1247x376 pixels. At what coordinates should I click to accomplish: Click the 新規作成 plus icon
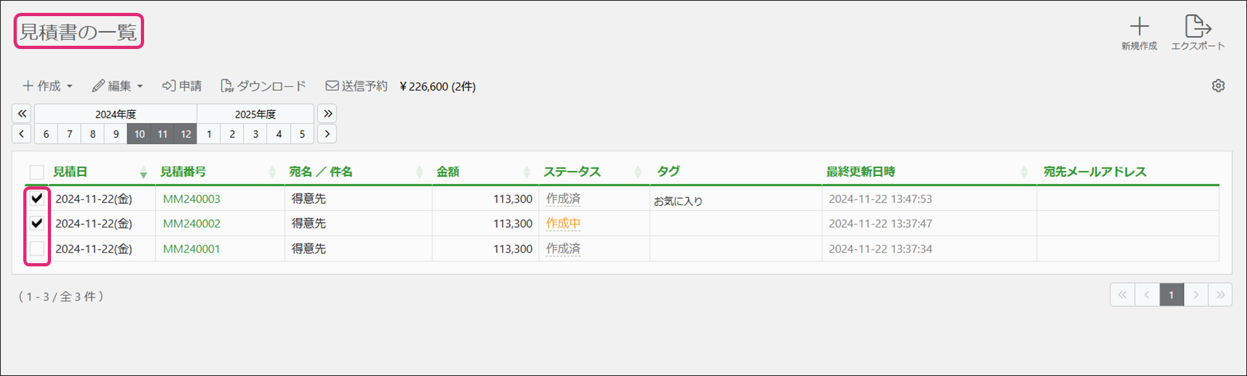[1139, 27]
